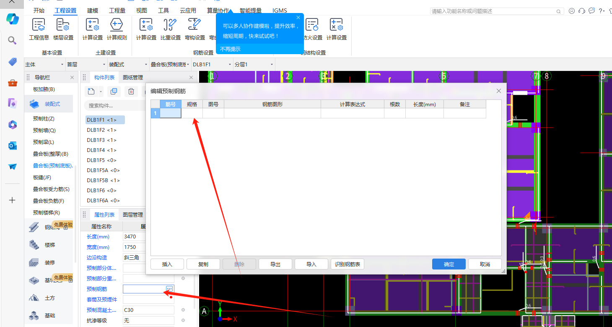Open 计算设置 in the 钢筋设置 group
612x327 pixels.
point(146,29)
